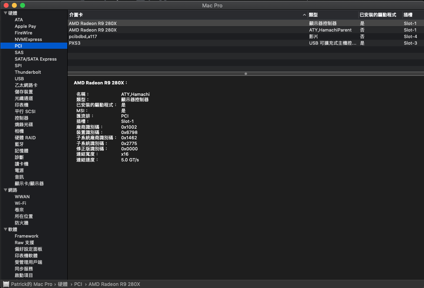Image resolution: width=424 pixels, height=288 pixels.
Task: Open Framework under 軟體
Action: coord(26,236)
